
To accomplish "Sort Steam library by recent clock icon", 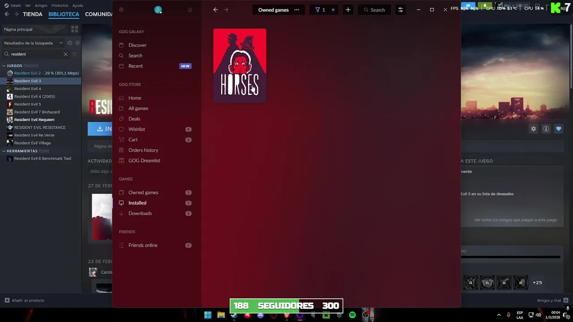I will pos(70,43).
